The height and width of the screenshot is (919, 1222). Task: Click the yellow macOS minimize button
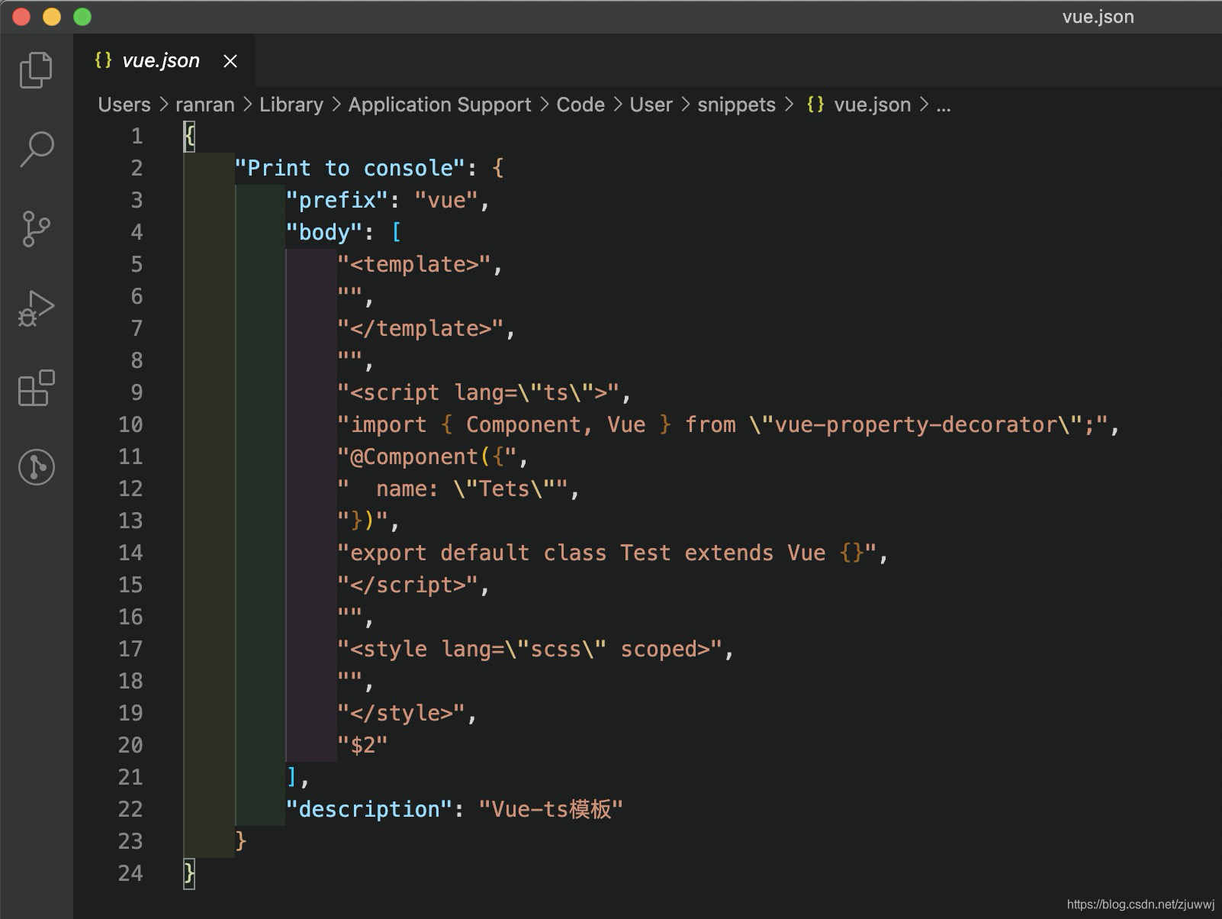[x=50, y=15]
